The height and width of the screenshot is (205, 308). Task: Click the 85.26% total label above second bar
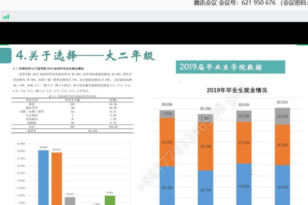click(x=205, y=108)
